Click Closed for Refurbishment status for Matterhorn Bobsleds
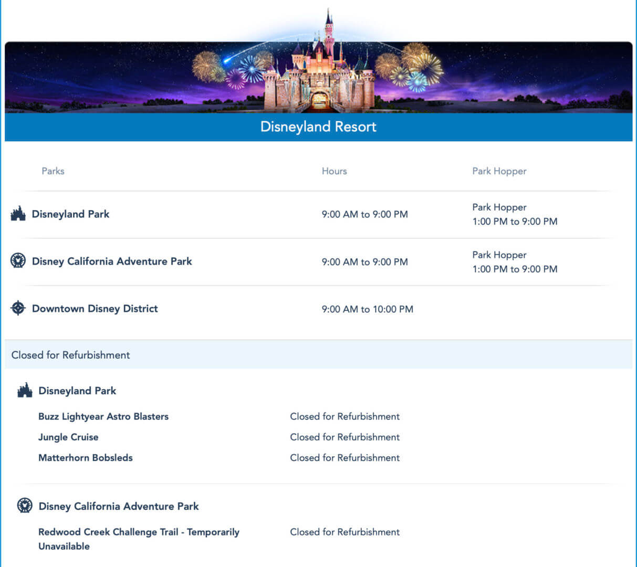 click(x=345, y=458)
